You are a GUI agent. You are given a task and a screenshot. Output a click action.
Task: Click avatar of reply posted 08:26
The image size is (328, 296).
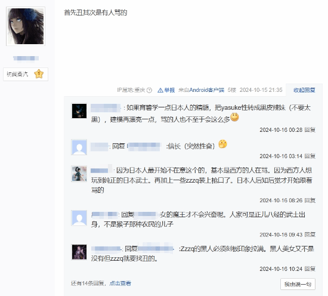tap(79, 174)
